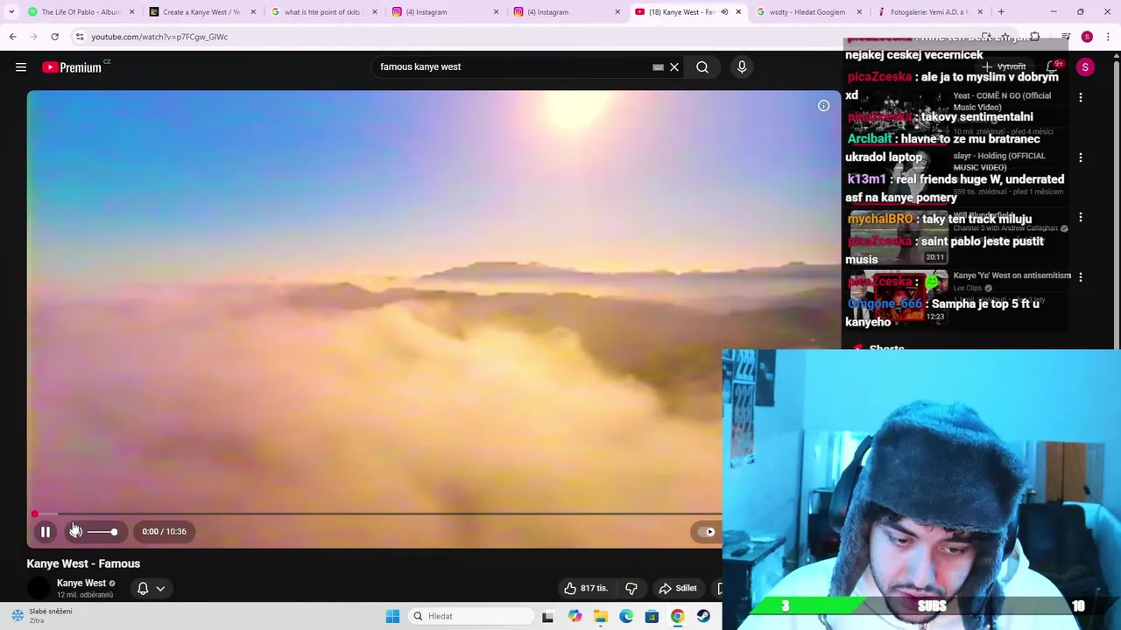Toggle the autoplay switch

705,531
